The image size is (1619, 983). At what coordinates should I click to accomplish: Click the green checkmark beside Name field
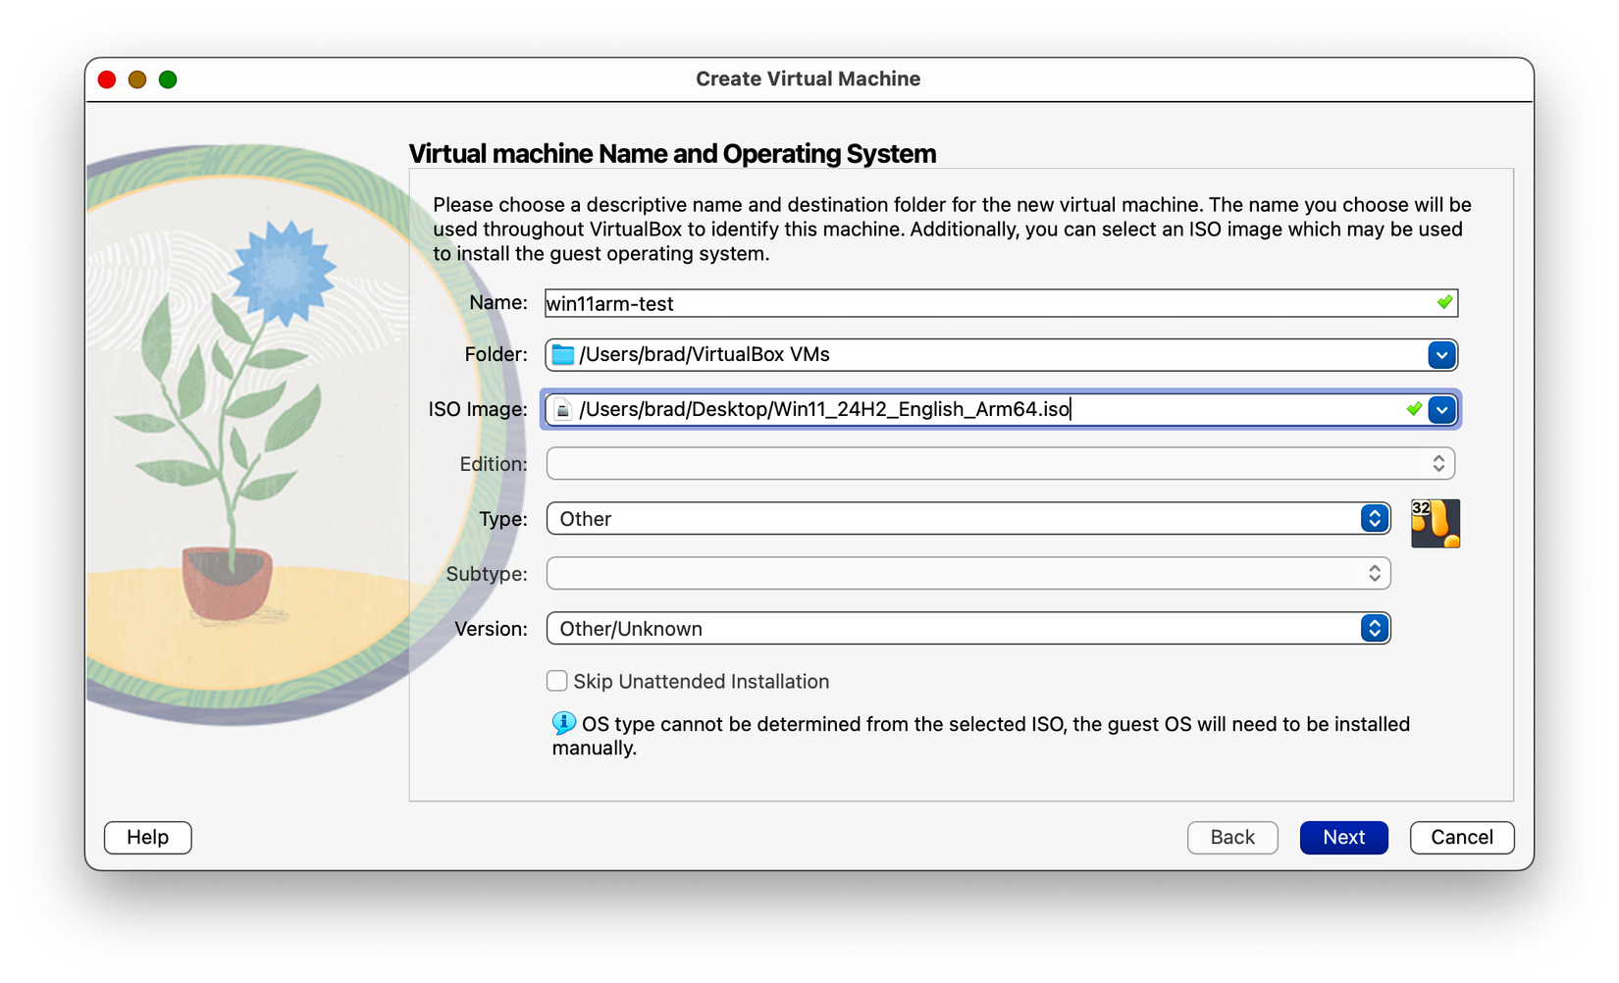(1444, 302)
